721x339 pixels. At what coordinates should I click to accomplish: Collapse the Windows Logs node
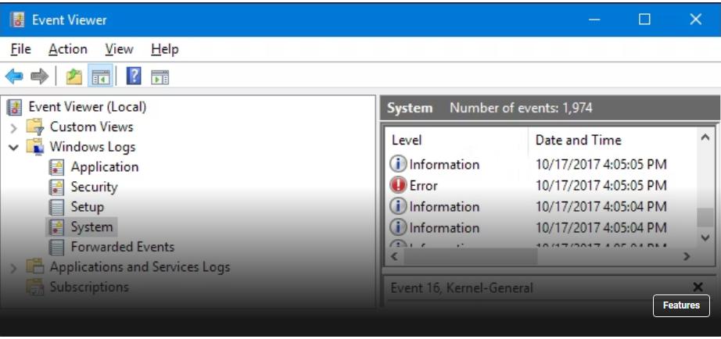[x=14, y=148]
